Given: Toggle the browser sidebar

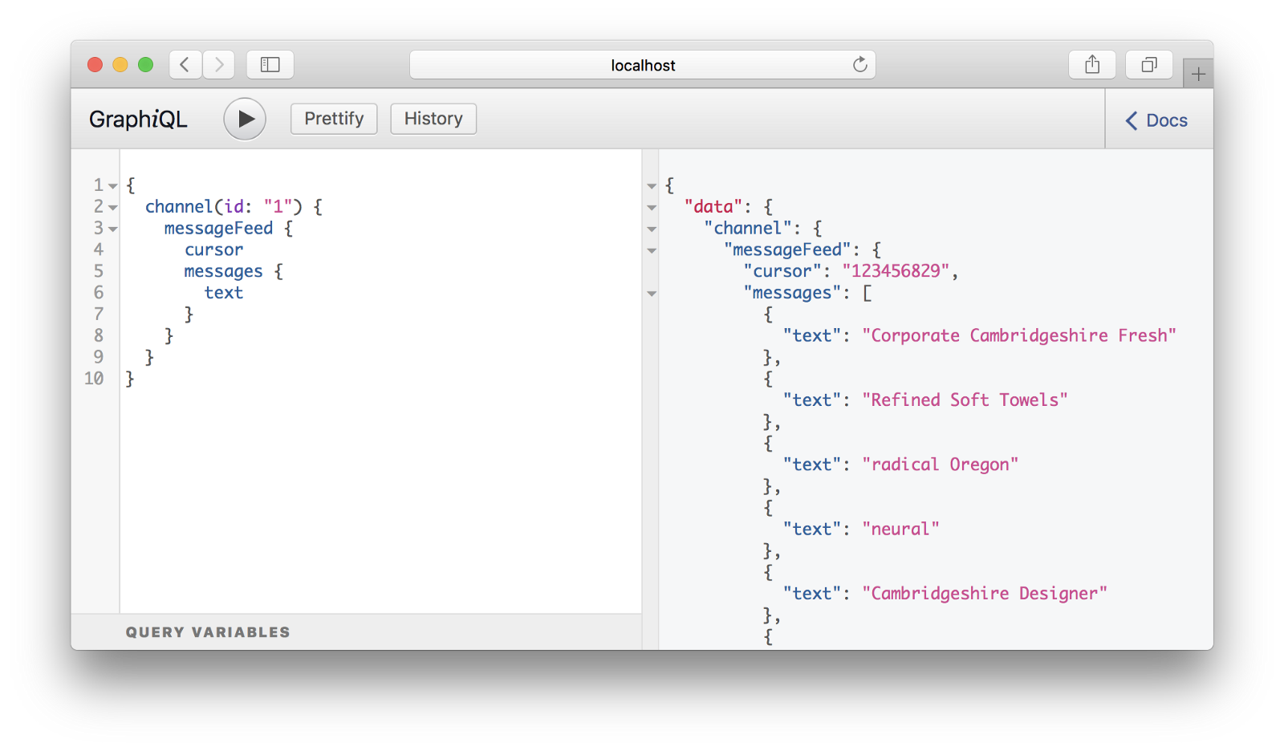Looking at the screenshot, I should pyautogui.click(x=270, y=65).
